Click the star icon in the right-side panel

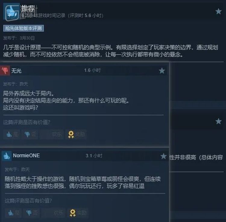(x=218, y=121)
